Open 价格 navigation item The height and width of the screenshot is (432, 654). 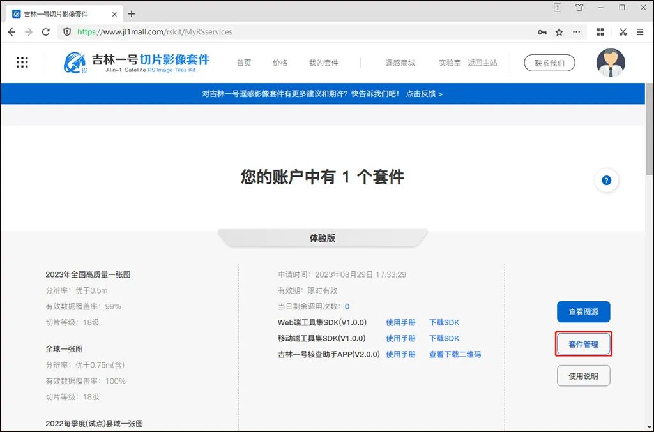(280, 63)
